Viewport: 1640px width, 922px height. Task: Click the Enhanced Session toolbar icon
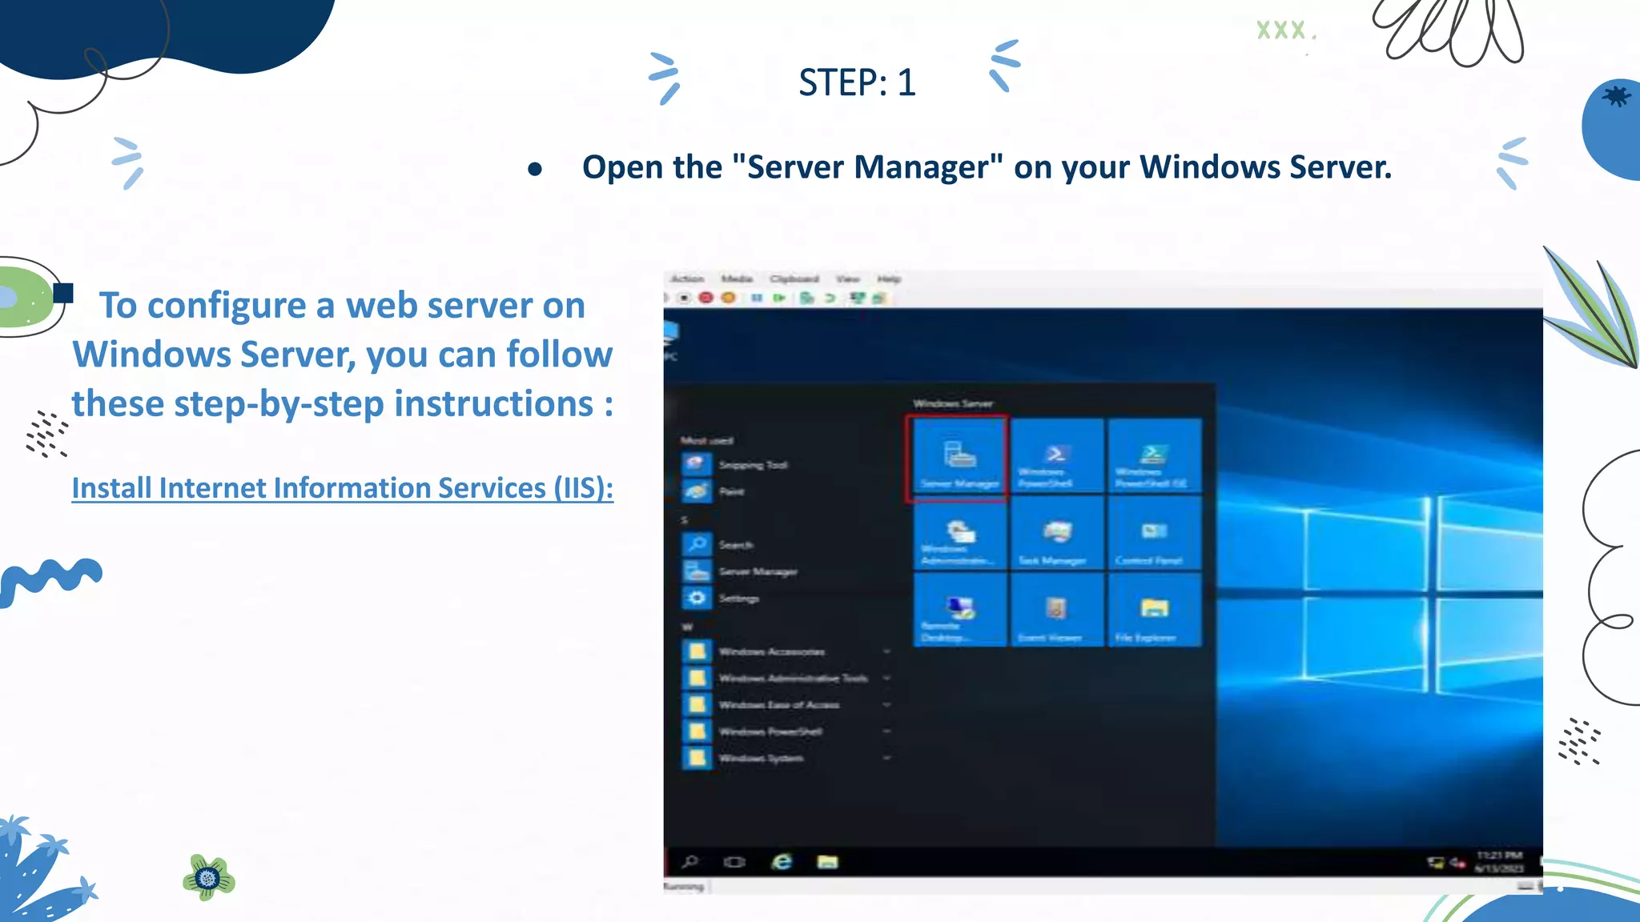click(858, 298)
